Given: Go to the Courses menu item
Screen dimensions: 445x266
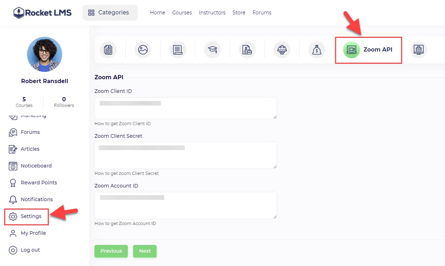Looking at the screenshot, I should click(182, 13).
